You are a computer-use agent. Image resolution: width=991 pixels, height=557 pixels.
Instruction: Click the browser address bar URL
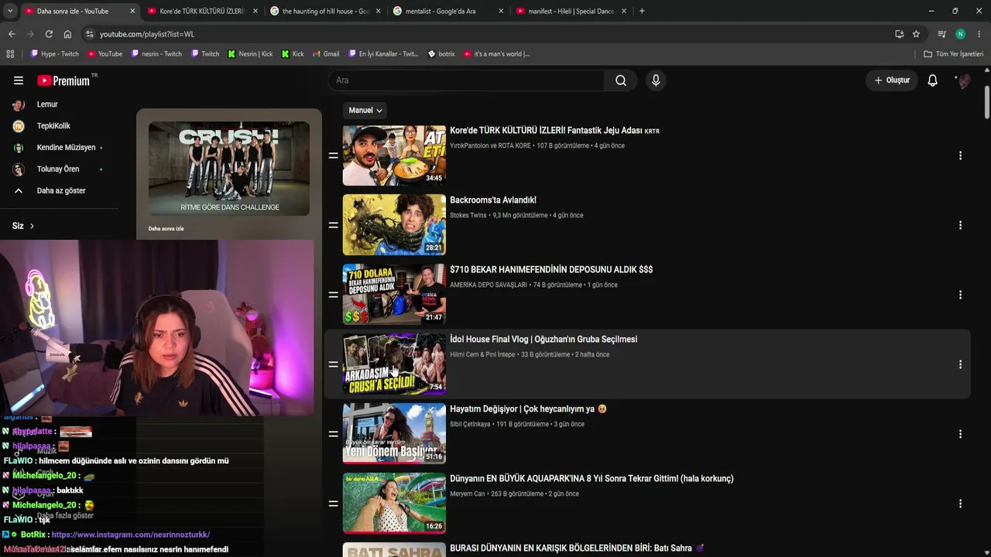(147, 34)
